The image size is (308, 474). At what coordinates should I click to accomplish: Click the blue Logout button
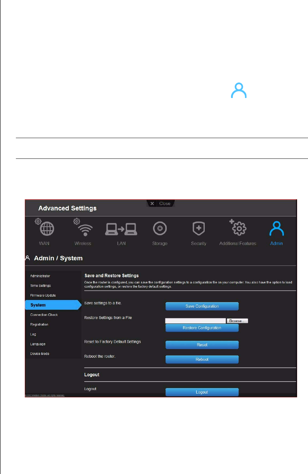[x=202, y=392]
